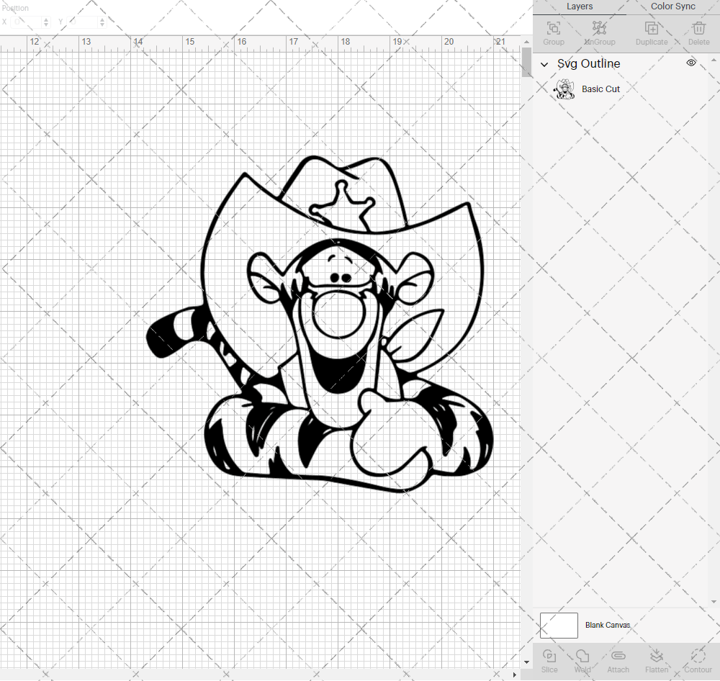
Task: Click the Basic Cut layer thumbnail
Action: tap(564, 89)
